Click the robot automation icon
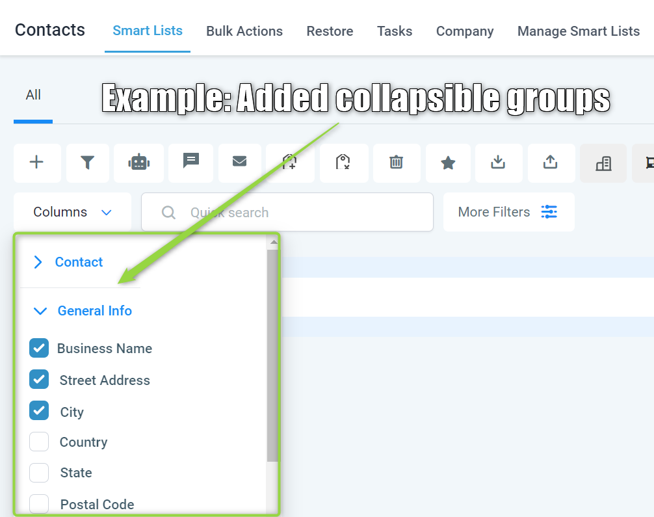 [x=139, y=163]
